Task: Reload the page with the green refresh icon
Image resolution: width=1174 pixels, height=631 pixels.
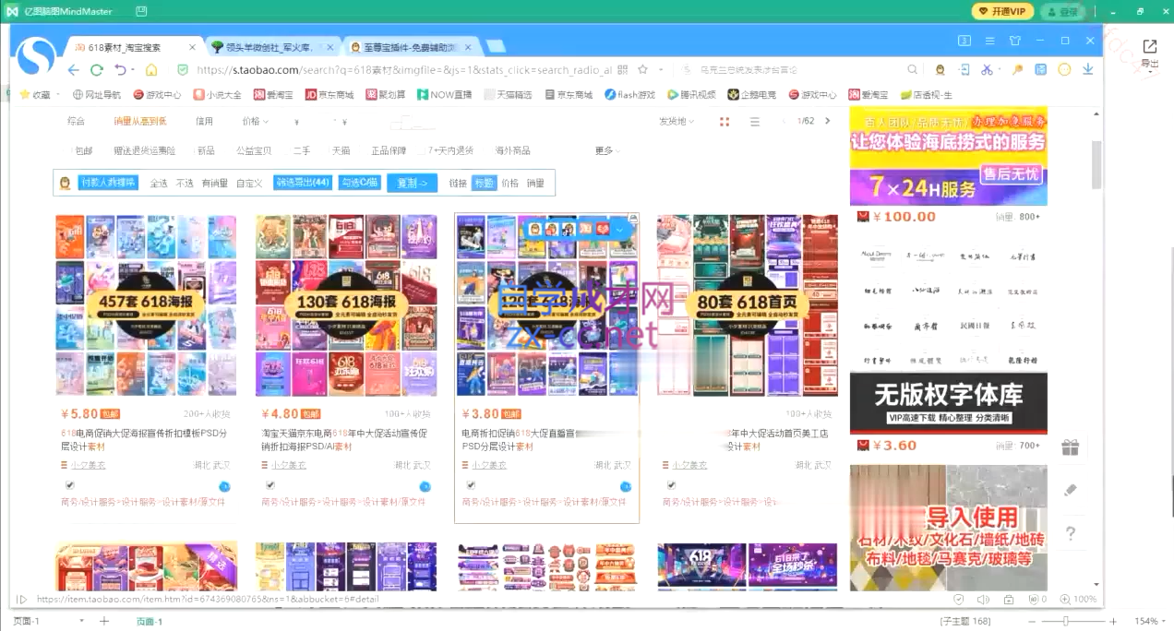Action: tap(95, 70)
